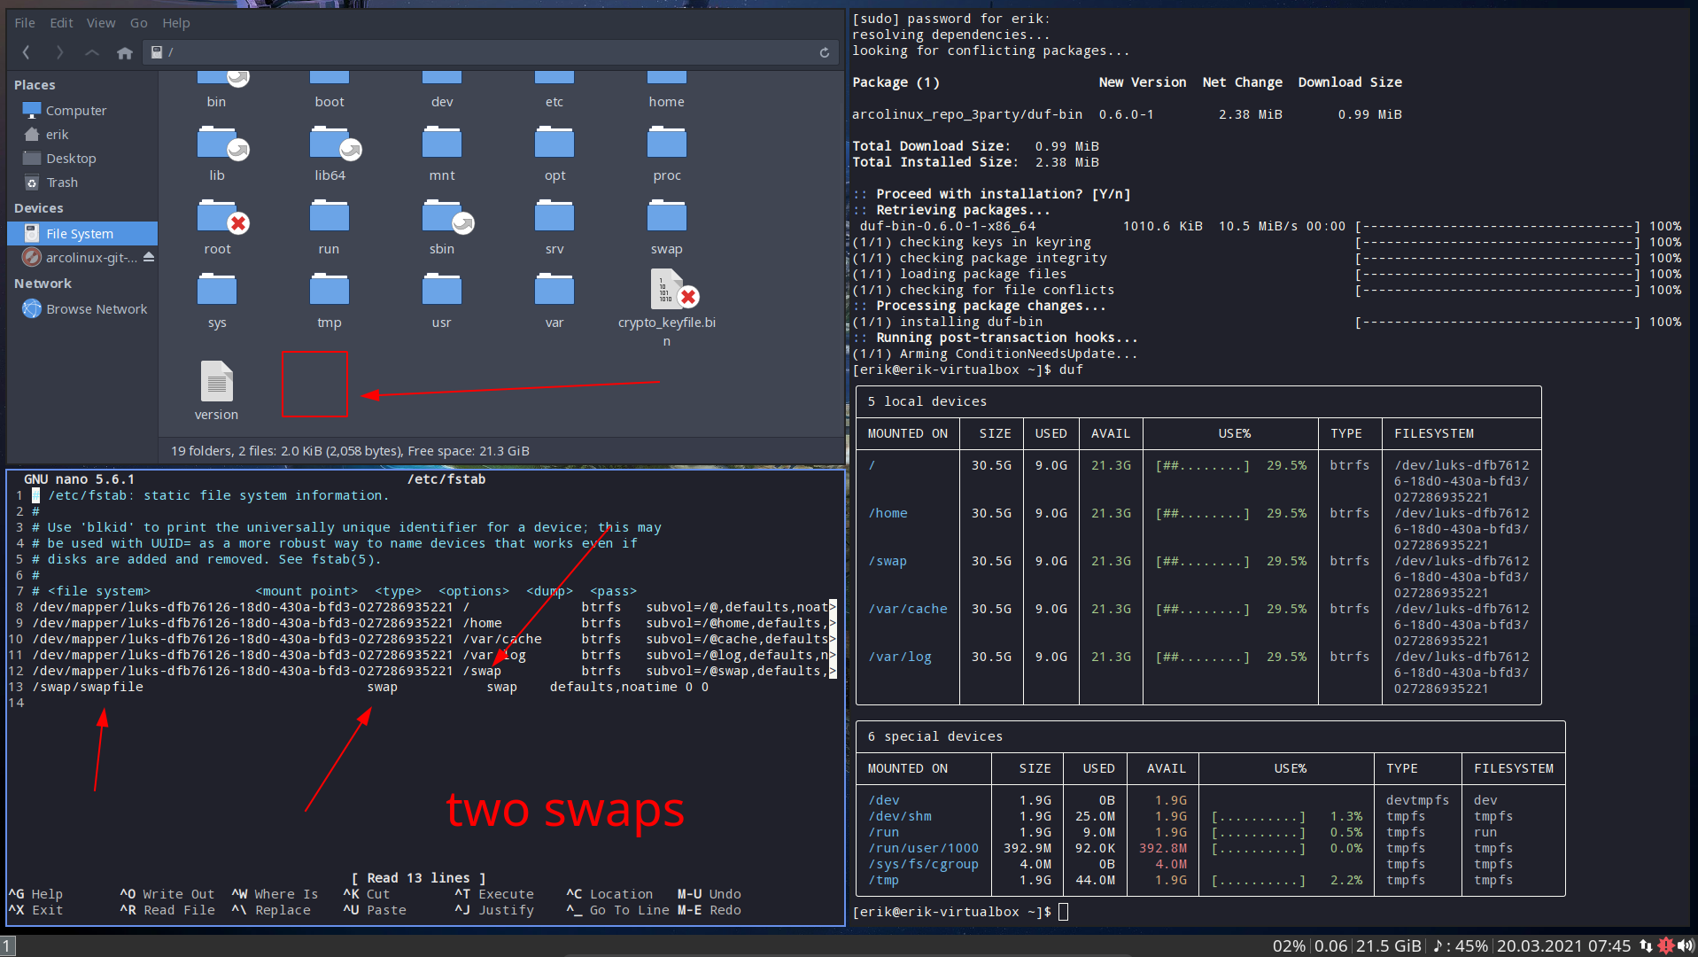Select File System under Devices

[81, 234]
